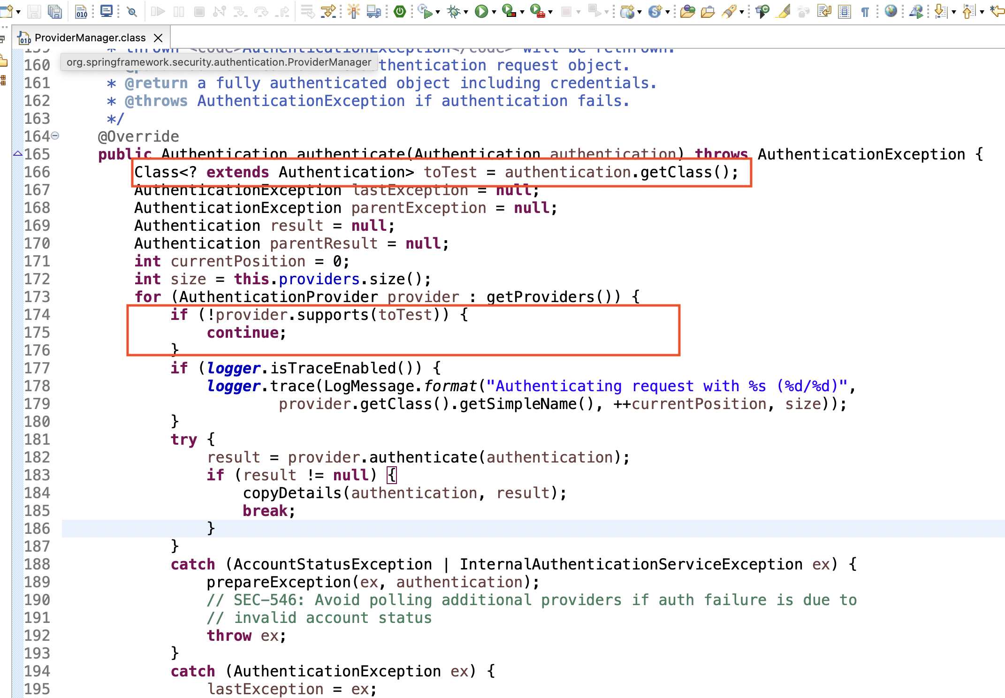Open the internal web browser (globe icon)
This screenshot has height=698, width=1005.
pyautogui.click(x=890, y=12)
